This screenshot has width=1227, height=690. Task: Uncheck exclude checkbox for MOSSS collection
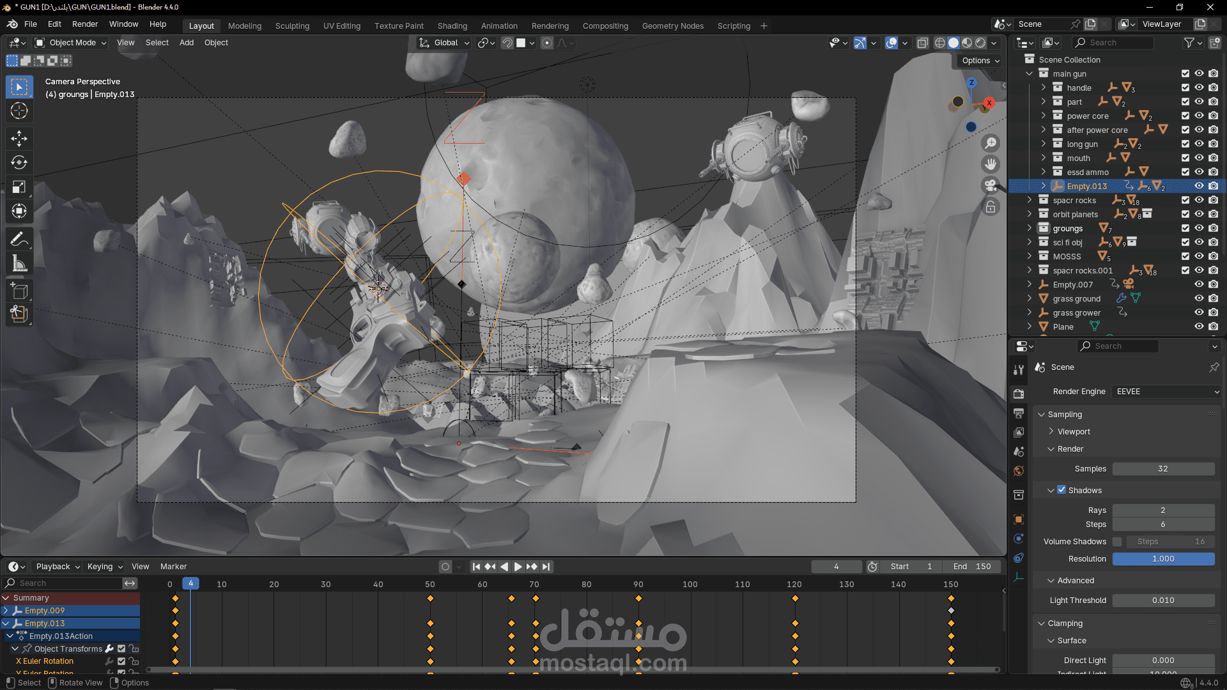1185,256
